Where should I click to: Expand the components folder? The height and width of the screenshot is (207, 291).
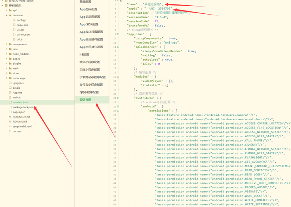pos(6,44)
